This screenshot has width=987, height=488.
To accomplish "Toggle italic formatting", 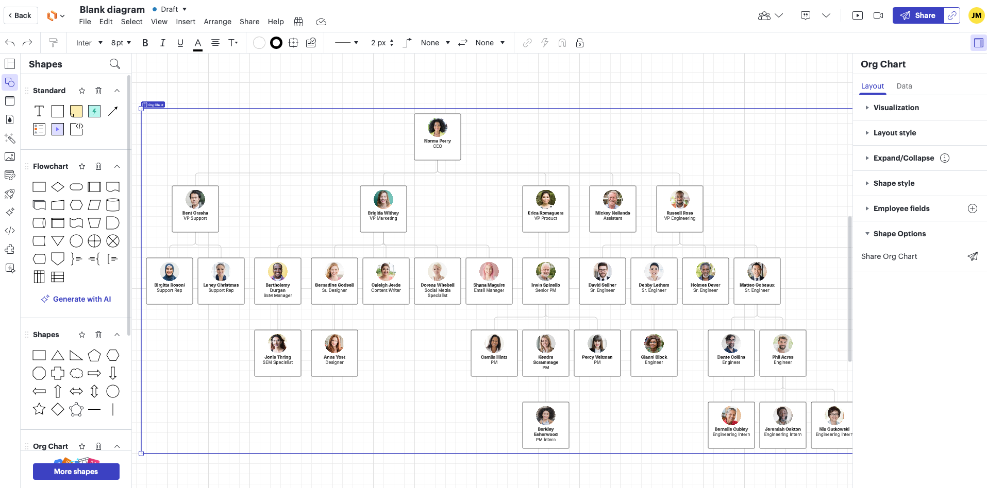I will [162, 43].
